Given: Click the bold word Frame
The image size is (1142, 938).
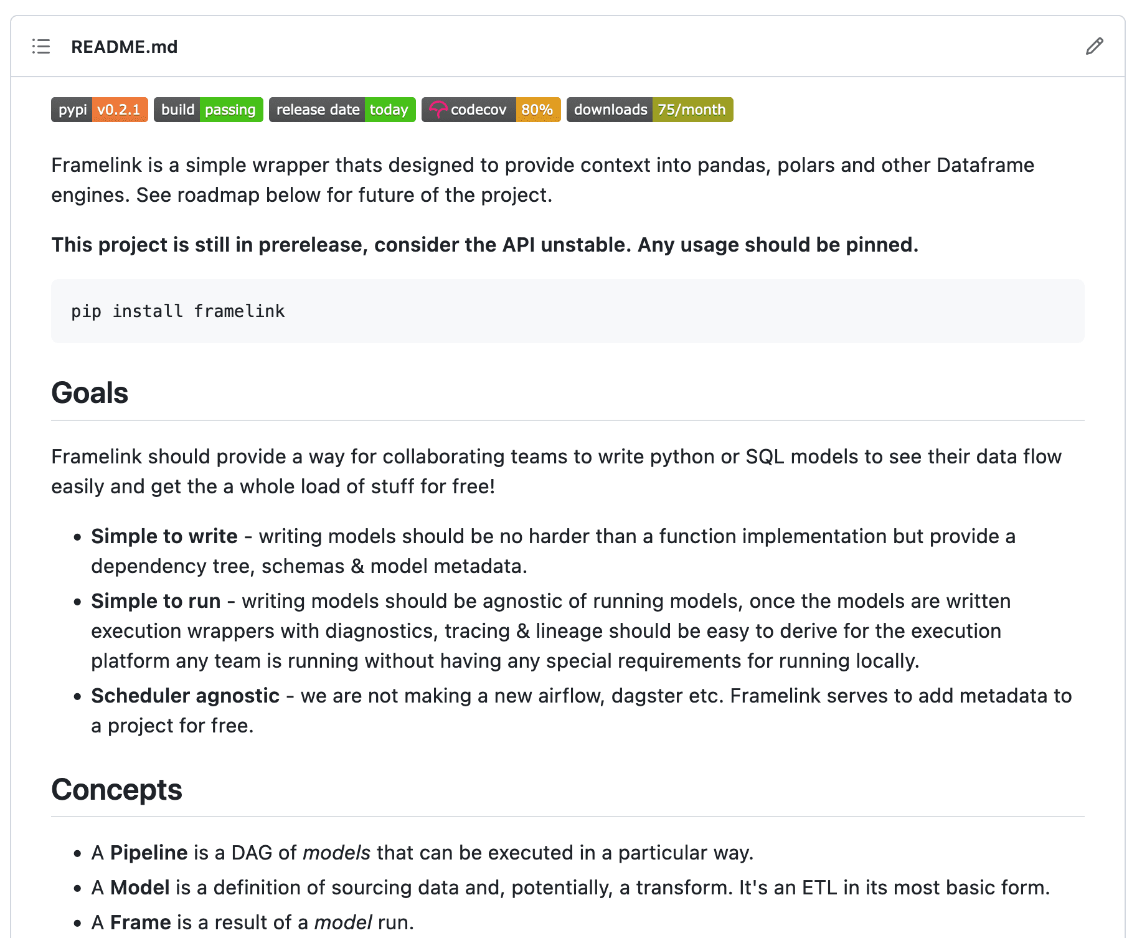Looking at the screenshot, I should 141,922.
